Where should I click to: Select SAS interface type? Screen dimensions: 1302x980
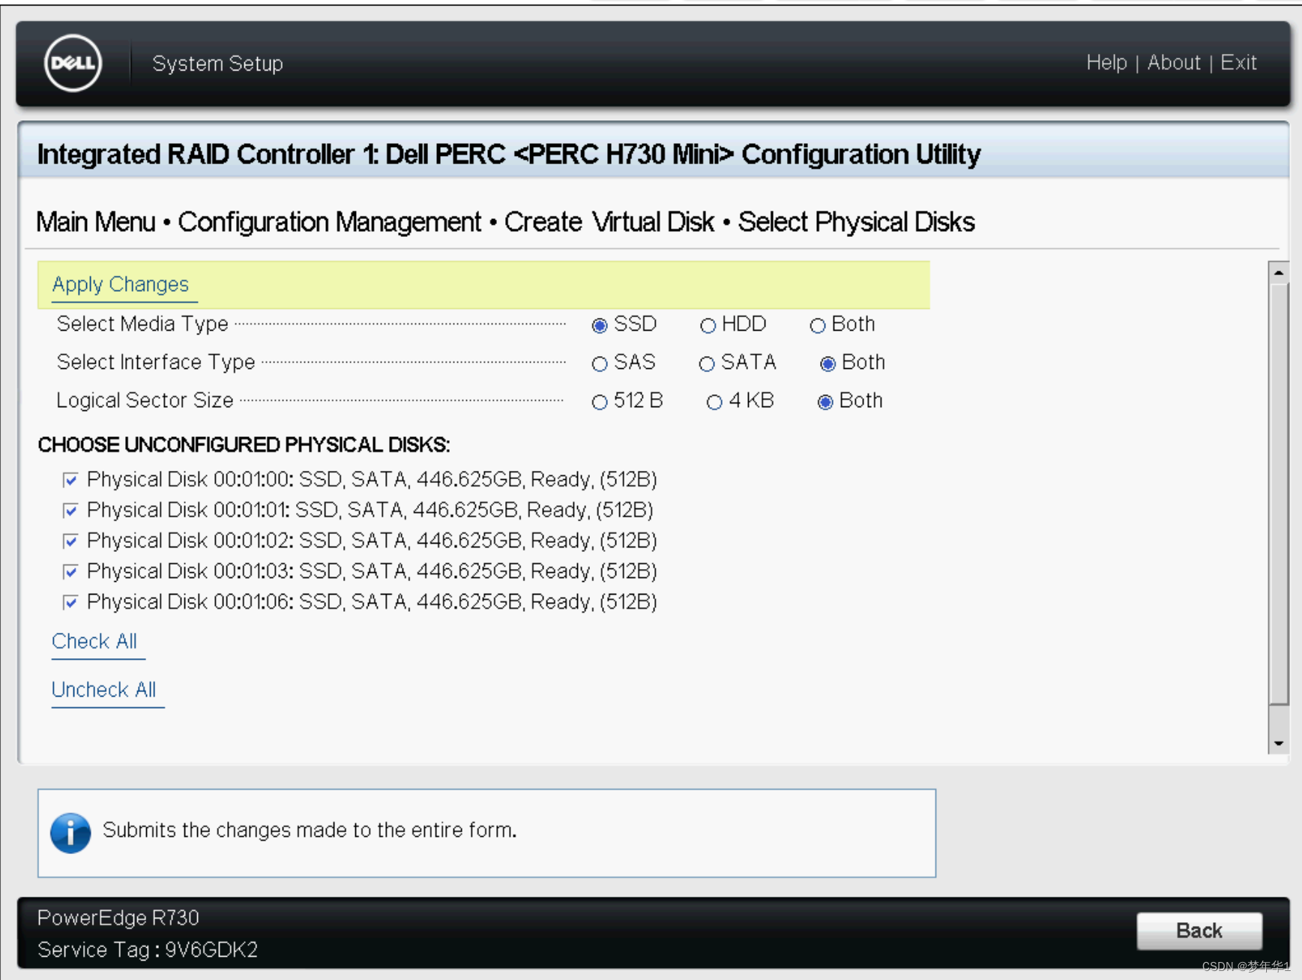(x=599, y=364)
